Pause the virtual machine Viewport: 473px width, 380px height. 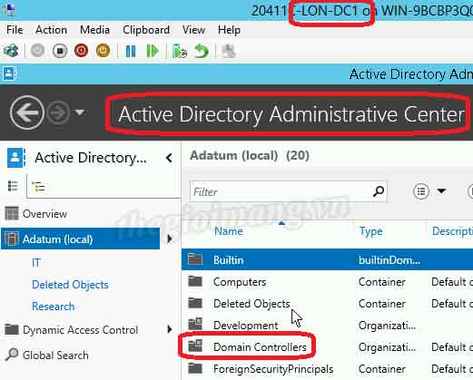[131, 51]
